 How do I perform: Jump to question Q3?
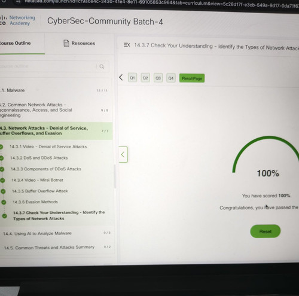pos(158,78)
